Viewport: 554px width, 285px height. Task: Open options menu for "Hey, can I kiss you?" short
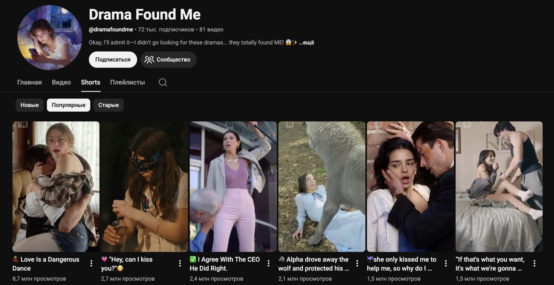click(x=180, y=263)
